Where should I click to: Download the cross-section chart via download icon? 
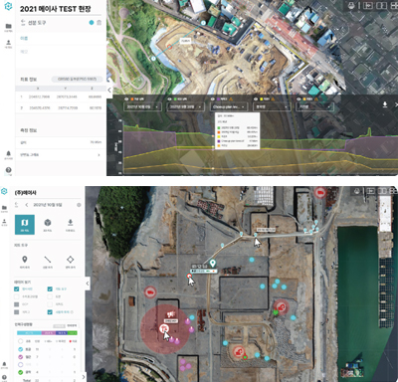tap(385, 104)
